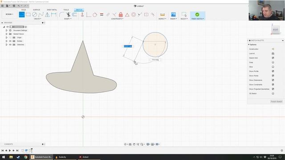Apply the Tangent constraint

tap(95, 15)
